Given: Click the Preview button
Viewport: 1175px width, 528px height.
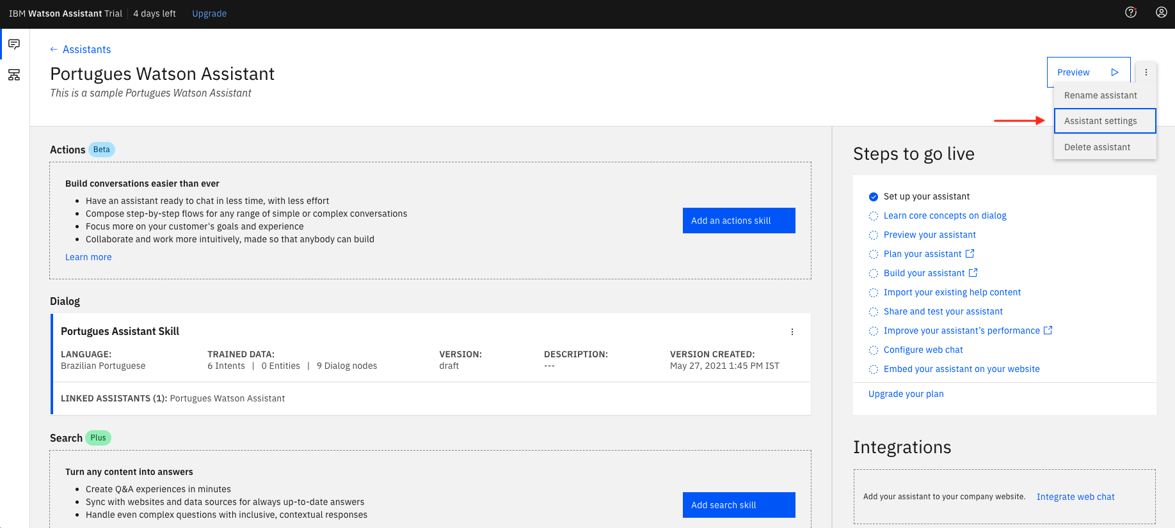Looking at the screenshot, I should point(1089,72).
